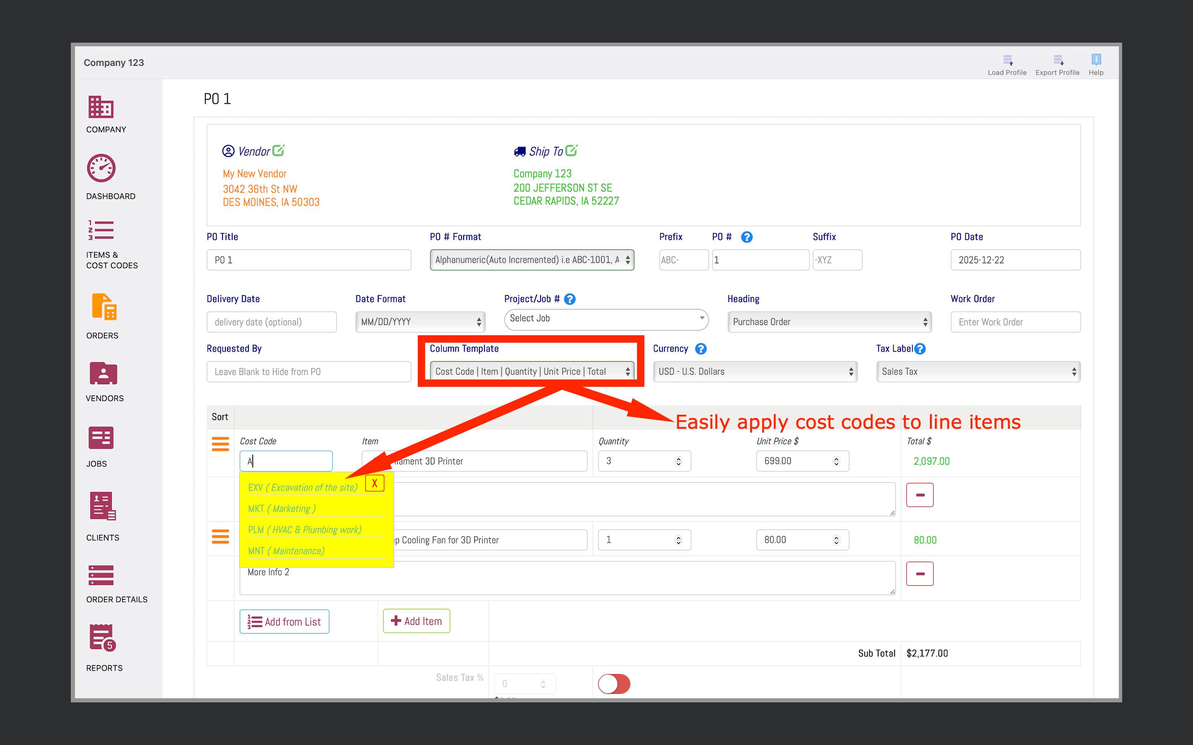Expand the Currency USD dropdown
The image size is (1193, 745).
[x=755, y=372]
